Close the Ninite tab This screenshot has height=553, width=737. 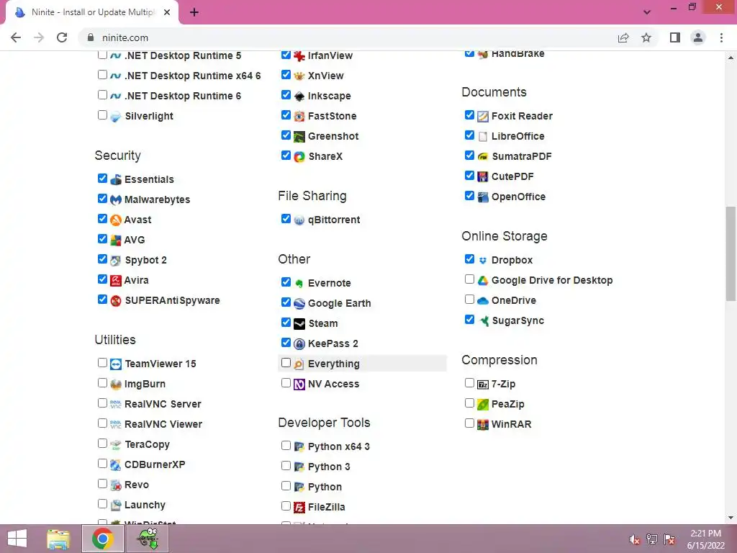[167, 12]
